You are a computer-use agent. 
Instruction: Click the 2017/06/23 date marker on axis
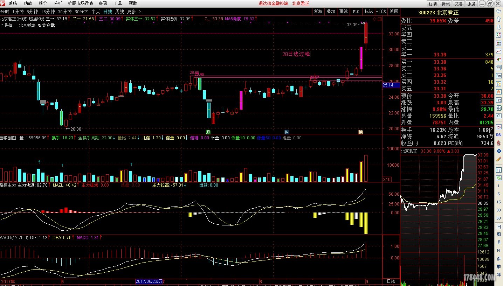[149, 281]
